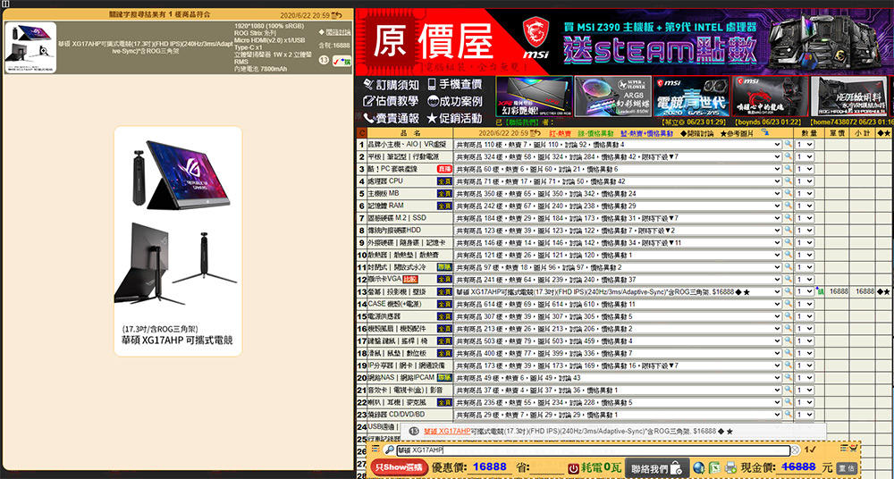Viewport: 894px width, 479px height.
Task: Expand the 顯示卡VGA product dropdown
Action: [618, 280]
